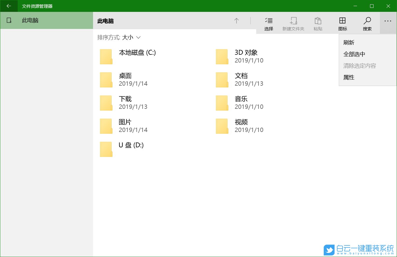The height and width of the screenshot is (257, 397).
Task: Open the ... overflow menu
Action: 387,21
